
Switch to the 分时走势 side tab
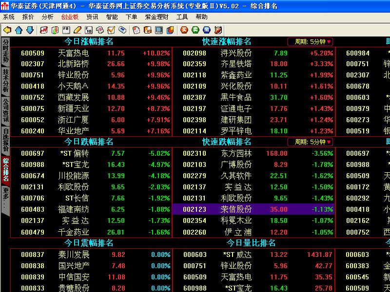[x=5, y=52]
